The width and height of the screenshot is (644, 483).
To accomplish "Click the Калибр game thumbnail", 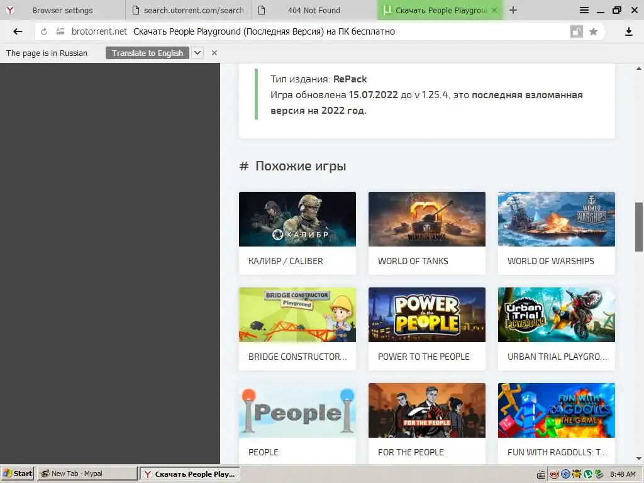I will pyautogui.click(x=297, y=219).
